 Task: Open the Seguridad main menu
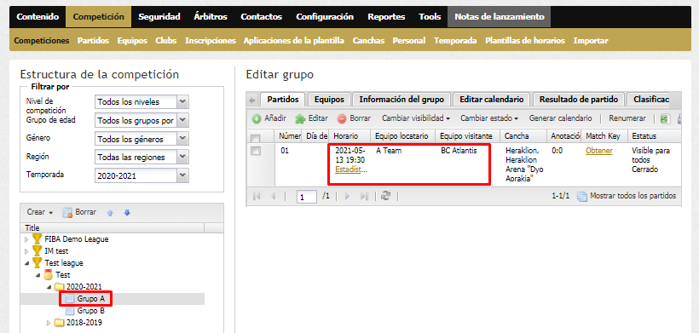159,17
